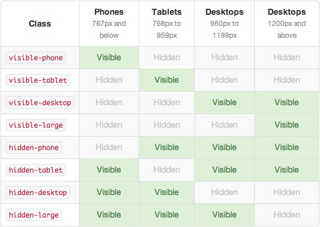Click the hidden-phone class label
Viewport: 320px width, 227px height.
click(x=34, y=147)
